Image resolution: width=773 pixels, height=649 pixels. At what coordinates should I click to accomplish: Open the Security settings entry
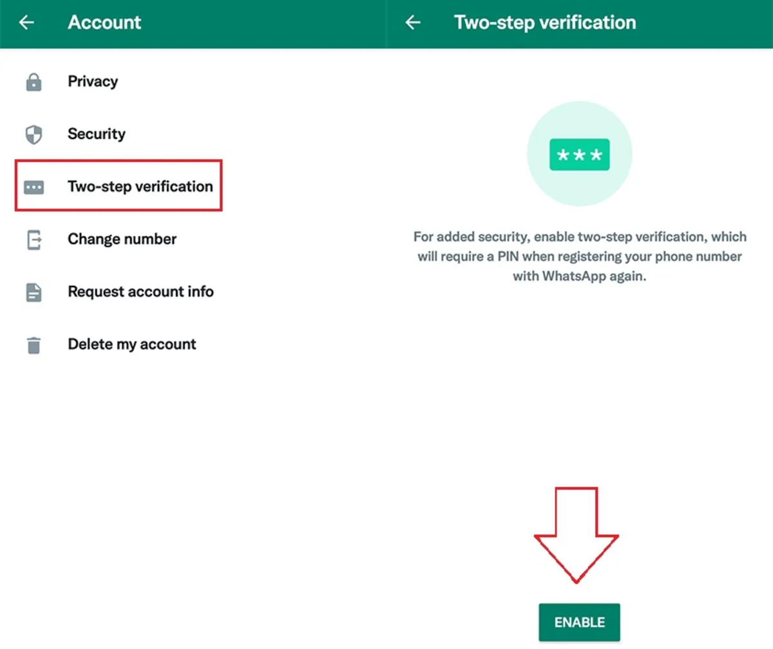pos(97,134)
